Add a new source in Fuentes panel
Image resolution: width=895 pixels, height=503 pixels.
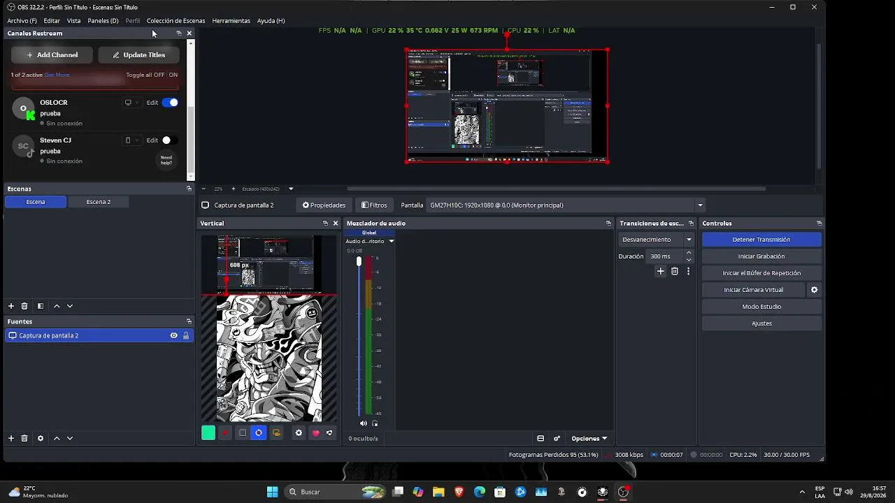[11, 438]
